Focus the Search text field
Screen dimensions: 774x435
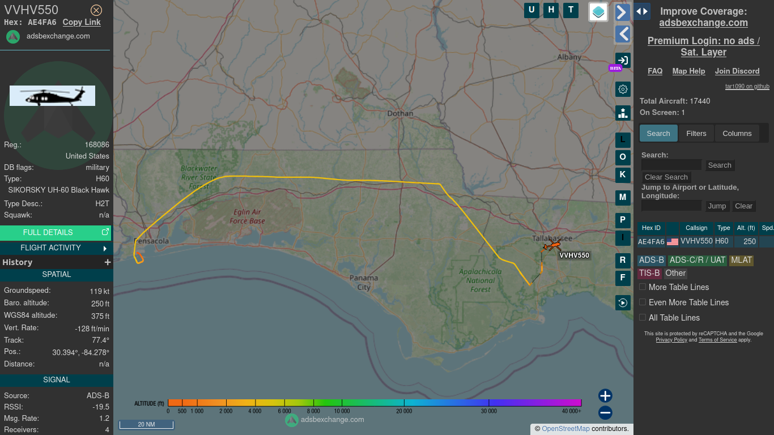pos(671,165)
